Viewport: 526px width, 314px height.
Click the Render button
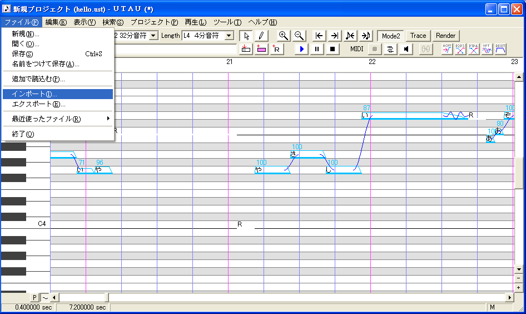pyautogui.click(x=445, y=36)
